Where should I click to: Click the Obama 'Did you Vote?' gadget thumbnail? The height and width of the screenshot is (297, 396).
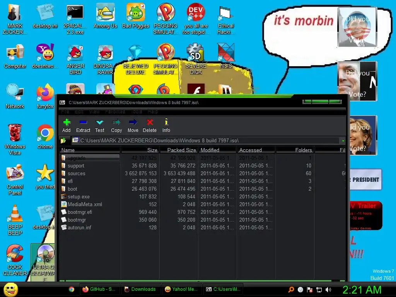pyautogui.click(x=357, y=27)
